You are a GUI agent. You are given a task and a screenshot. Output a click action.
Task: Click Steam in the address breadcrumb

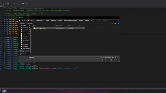pos(47,20)
